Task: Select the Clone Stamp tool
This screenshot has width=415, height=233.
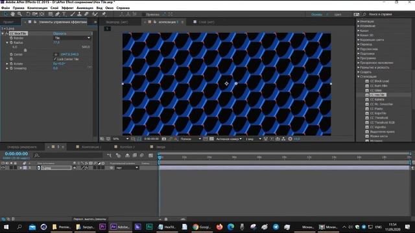Action: (79, 14)
